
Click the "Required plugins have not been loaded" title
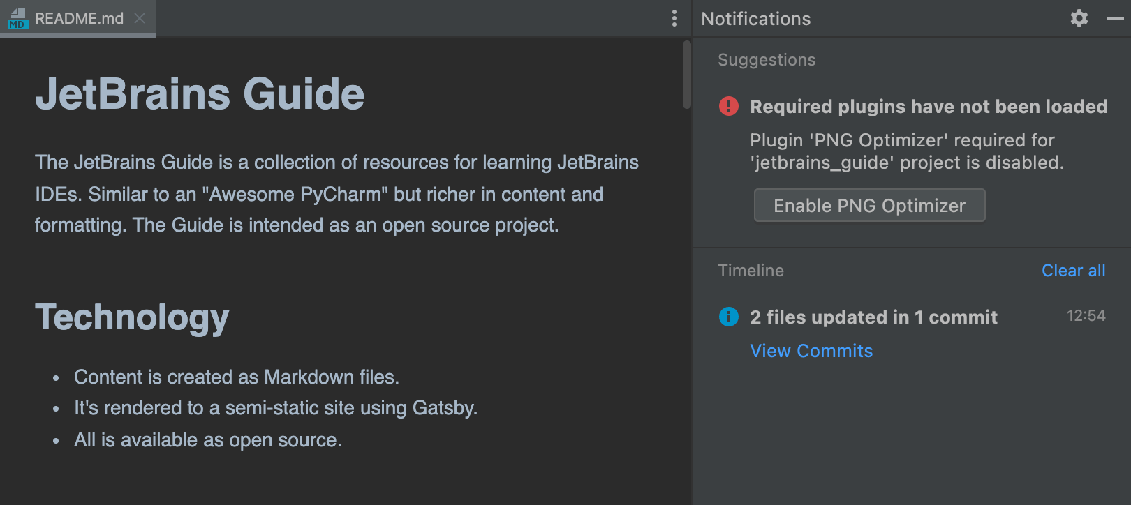click(x=929, y=107)
